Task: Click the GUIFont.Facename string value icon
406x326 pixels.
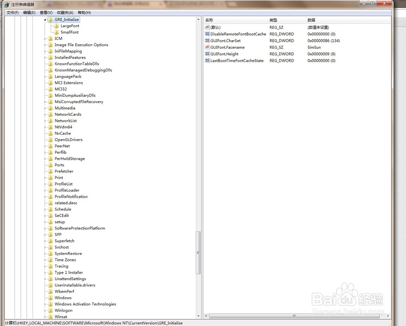Action: tap(207, 47)
